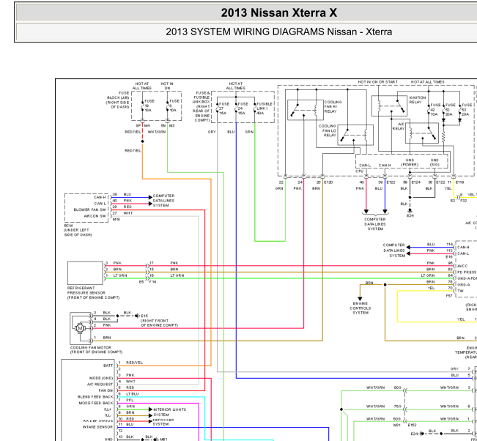Click the PPL wire label at pin 7
The width and height of the screenshot is (477, 441).
[130, 400]
